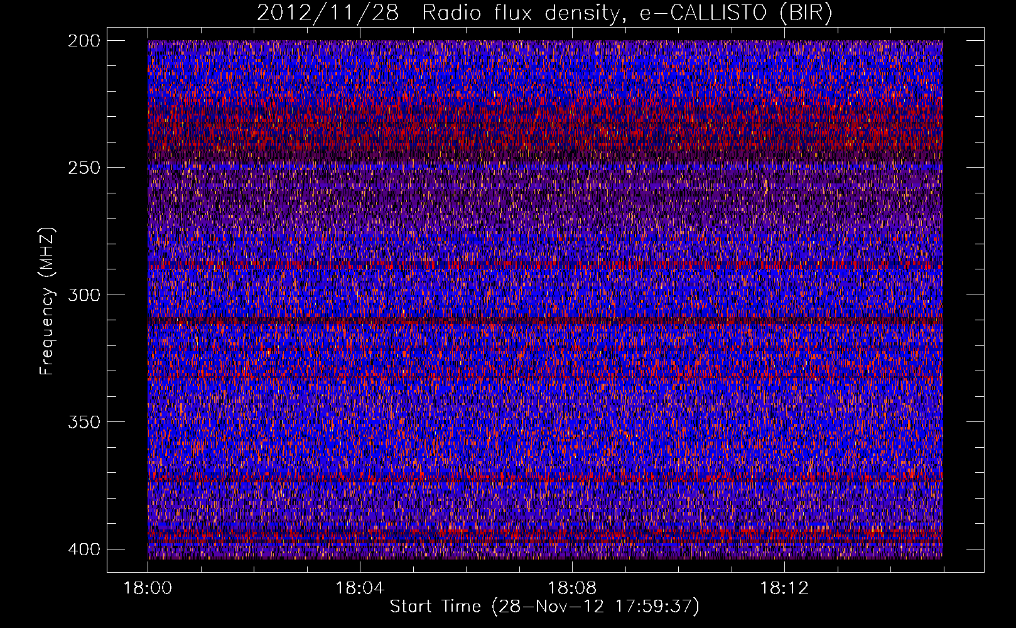
Task: Click the 300 frequency tick label
Action: [x=84, y=295]
